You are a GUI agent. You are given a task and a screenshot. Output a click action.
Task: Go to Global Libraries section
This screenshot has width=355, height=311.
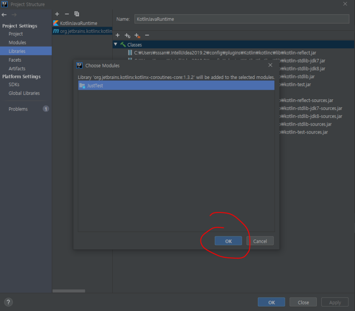point(24,93)
